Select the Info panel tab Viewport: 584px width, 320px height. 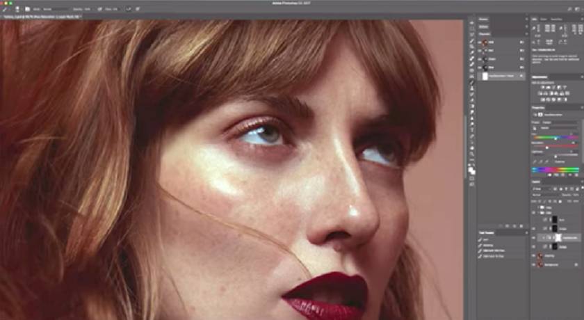coord(535,19)
